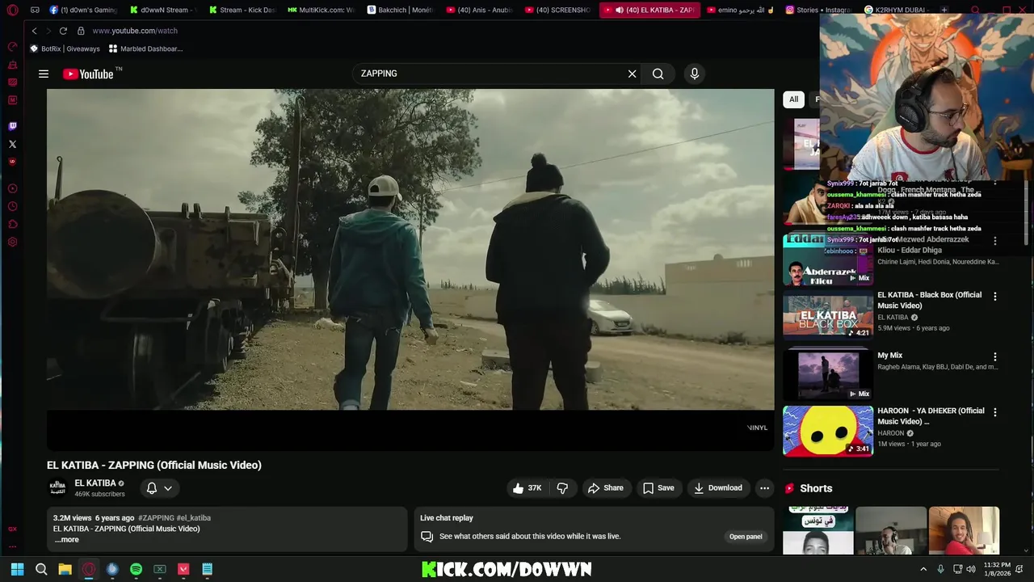Open EL KATIBA Black Box video thumbnail
The image size is (1034, 582).
(828, 314)
